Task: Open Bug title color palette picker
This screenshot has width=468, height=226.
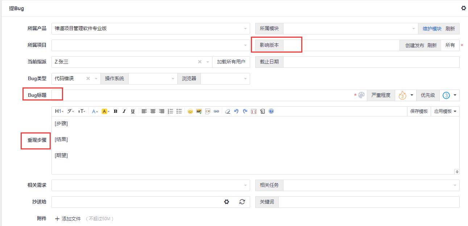Action: point(361,95)
